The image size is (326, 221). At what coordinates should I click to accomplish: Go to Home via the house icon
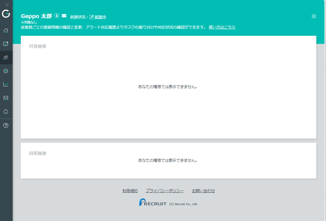(6, 30)
